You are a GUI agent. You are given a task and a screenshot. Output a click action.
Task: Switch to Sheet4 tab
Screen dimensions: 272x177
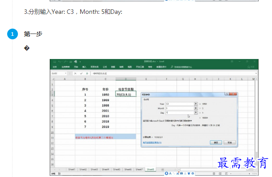(x=105, y=169)
